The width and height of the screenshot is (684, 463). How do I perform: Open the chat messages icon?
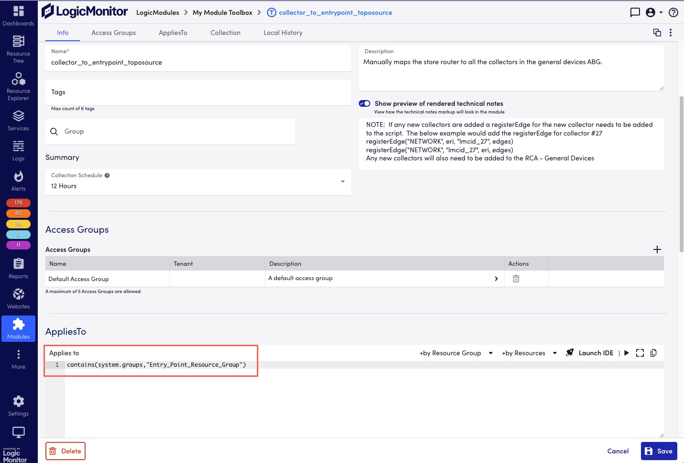tap(635, 12)
